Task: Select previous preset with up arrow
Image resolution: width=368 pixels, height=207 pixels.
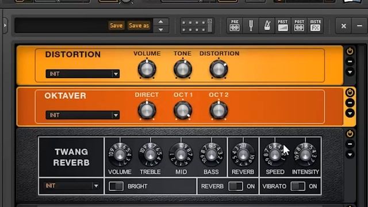Action: pyautogui.click(x=161, y=22)
